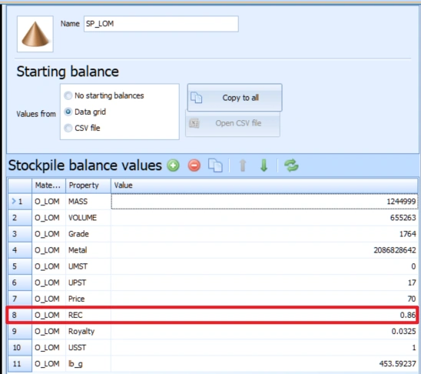Select the MASS value cell 1244999
Image resolution: width=421 pixels, height=374 pixels.
(x=264, y=202)
